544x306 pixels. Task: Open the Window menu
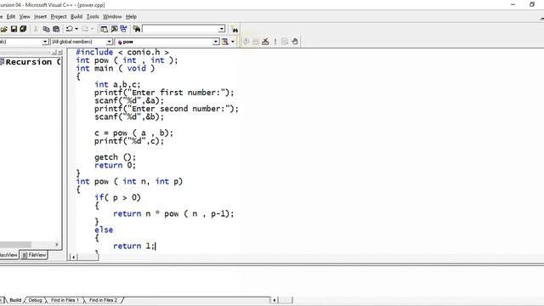(x=112, y=17)
